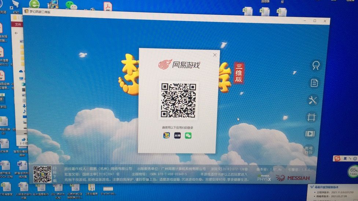Open the 钉钉 DingTalk desktop shortcut
This screenshot has height=201, width=358.
[x=15, y=6]
